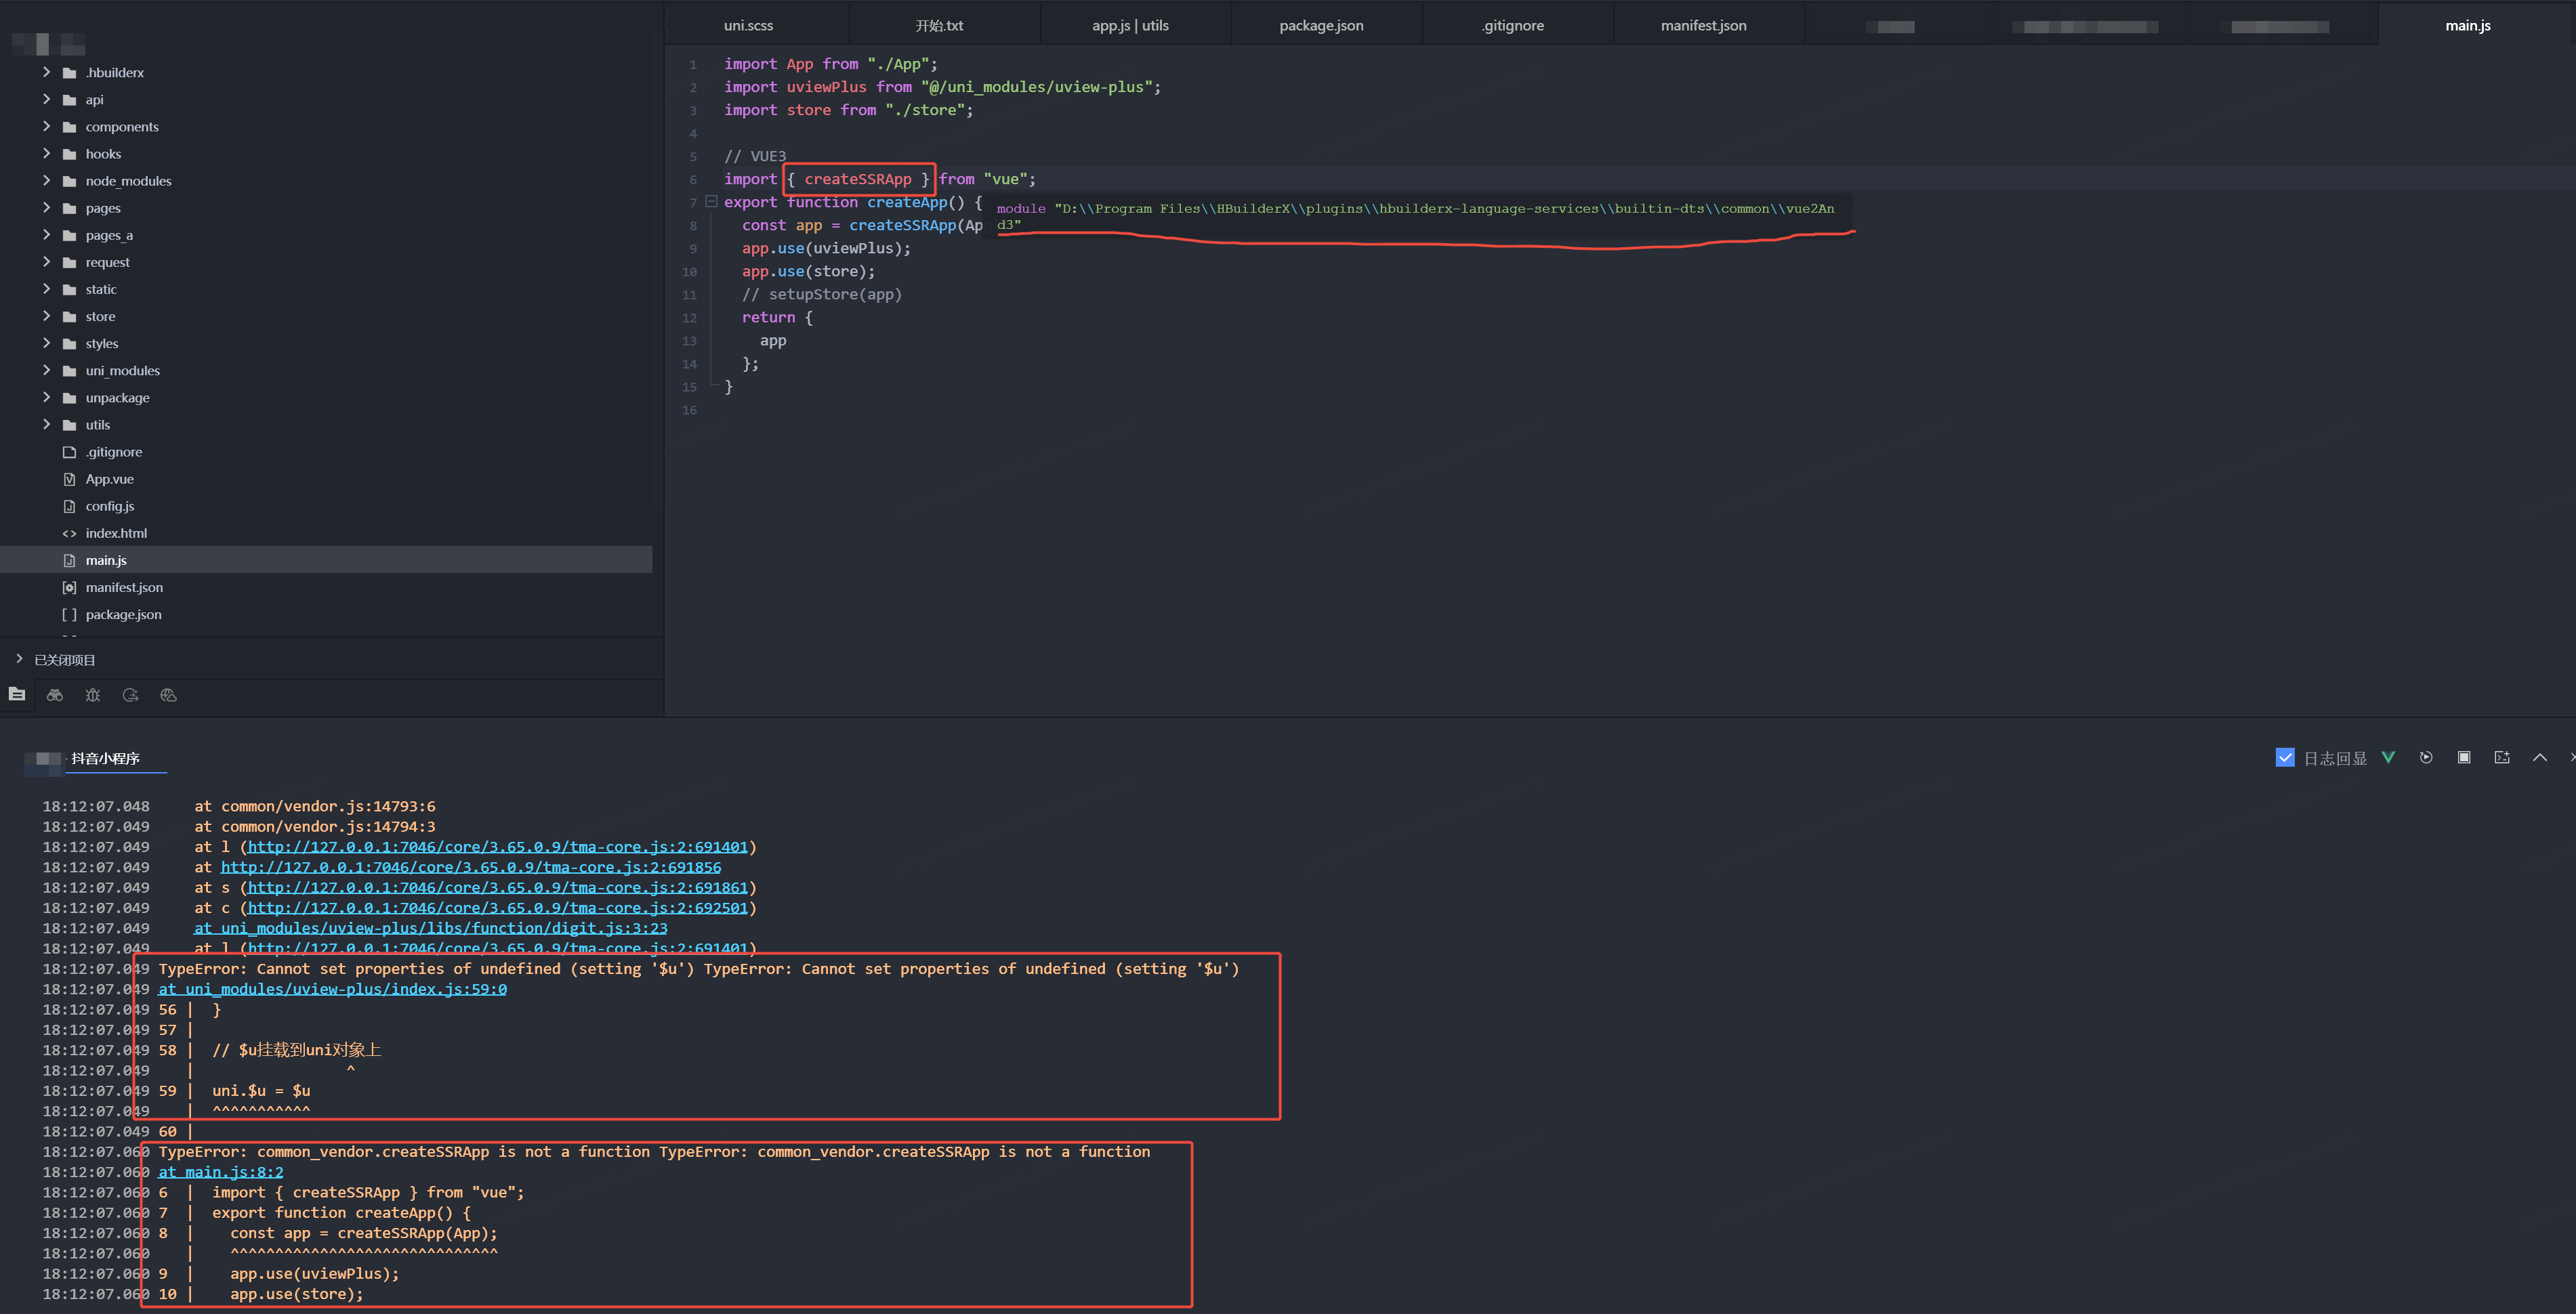2576x1314 pixels.
Task: Collapse the createApp function fold marker
Action: [711, 202]
